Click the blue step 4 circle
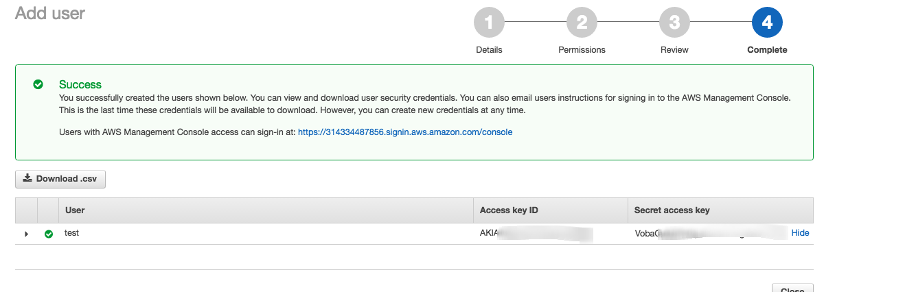Screen dimensions: 916x292 [767, 23]
